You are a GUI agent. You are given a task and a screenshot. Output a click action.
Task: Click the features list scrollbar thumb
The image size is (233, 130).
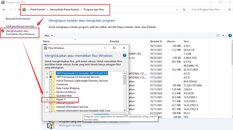pos(125,80)
